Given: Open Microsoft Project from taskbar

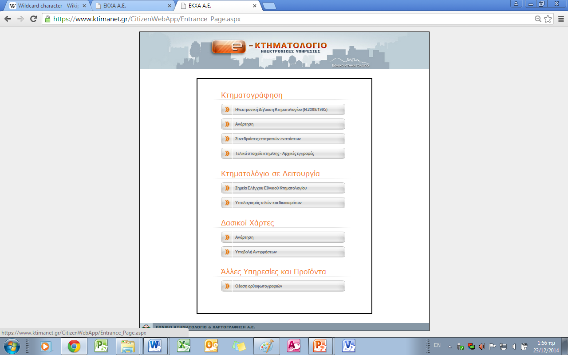Looking at the screenshot, I should (x=102, y=346).
